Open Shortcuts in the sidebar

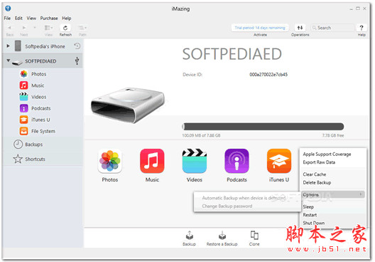[35, 159]
